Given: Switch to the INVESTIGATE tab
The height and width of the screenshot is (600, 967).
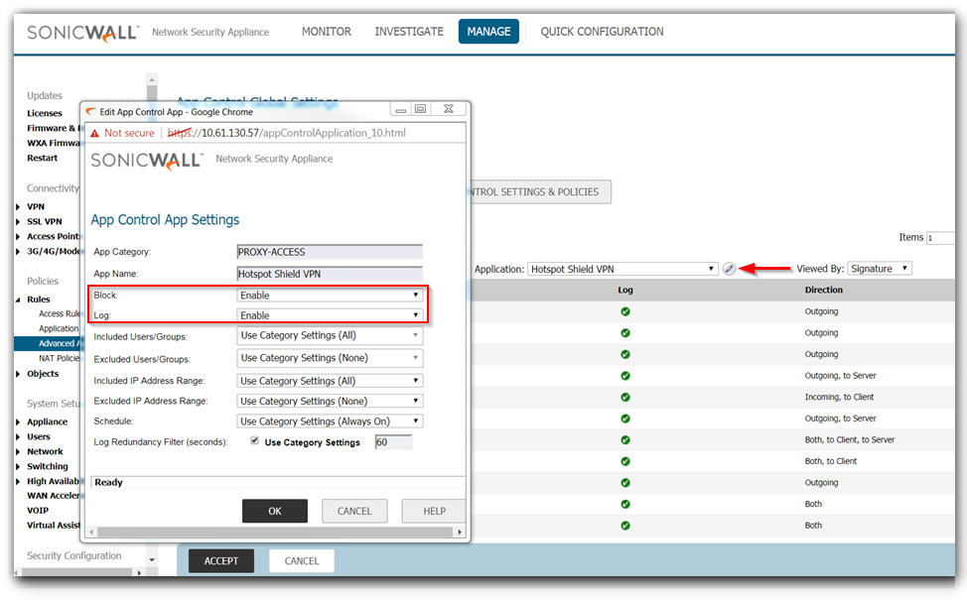Looking at the screenshot, I should [x=409, y=32].
